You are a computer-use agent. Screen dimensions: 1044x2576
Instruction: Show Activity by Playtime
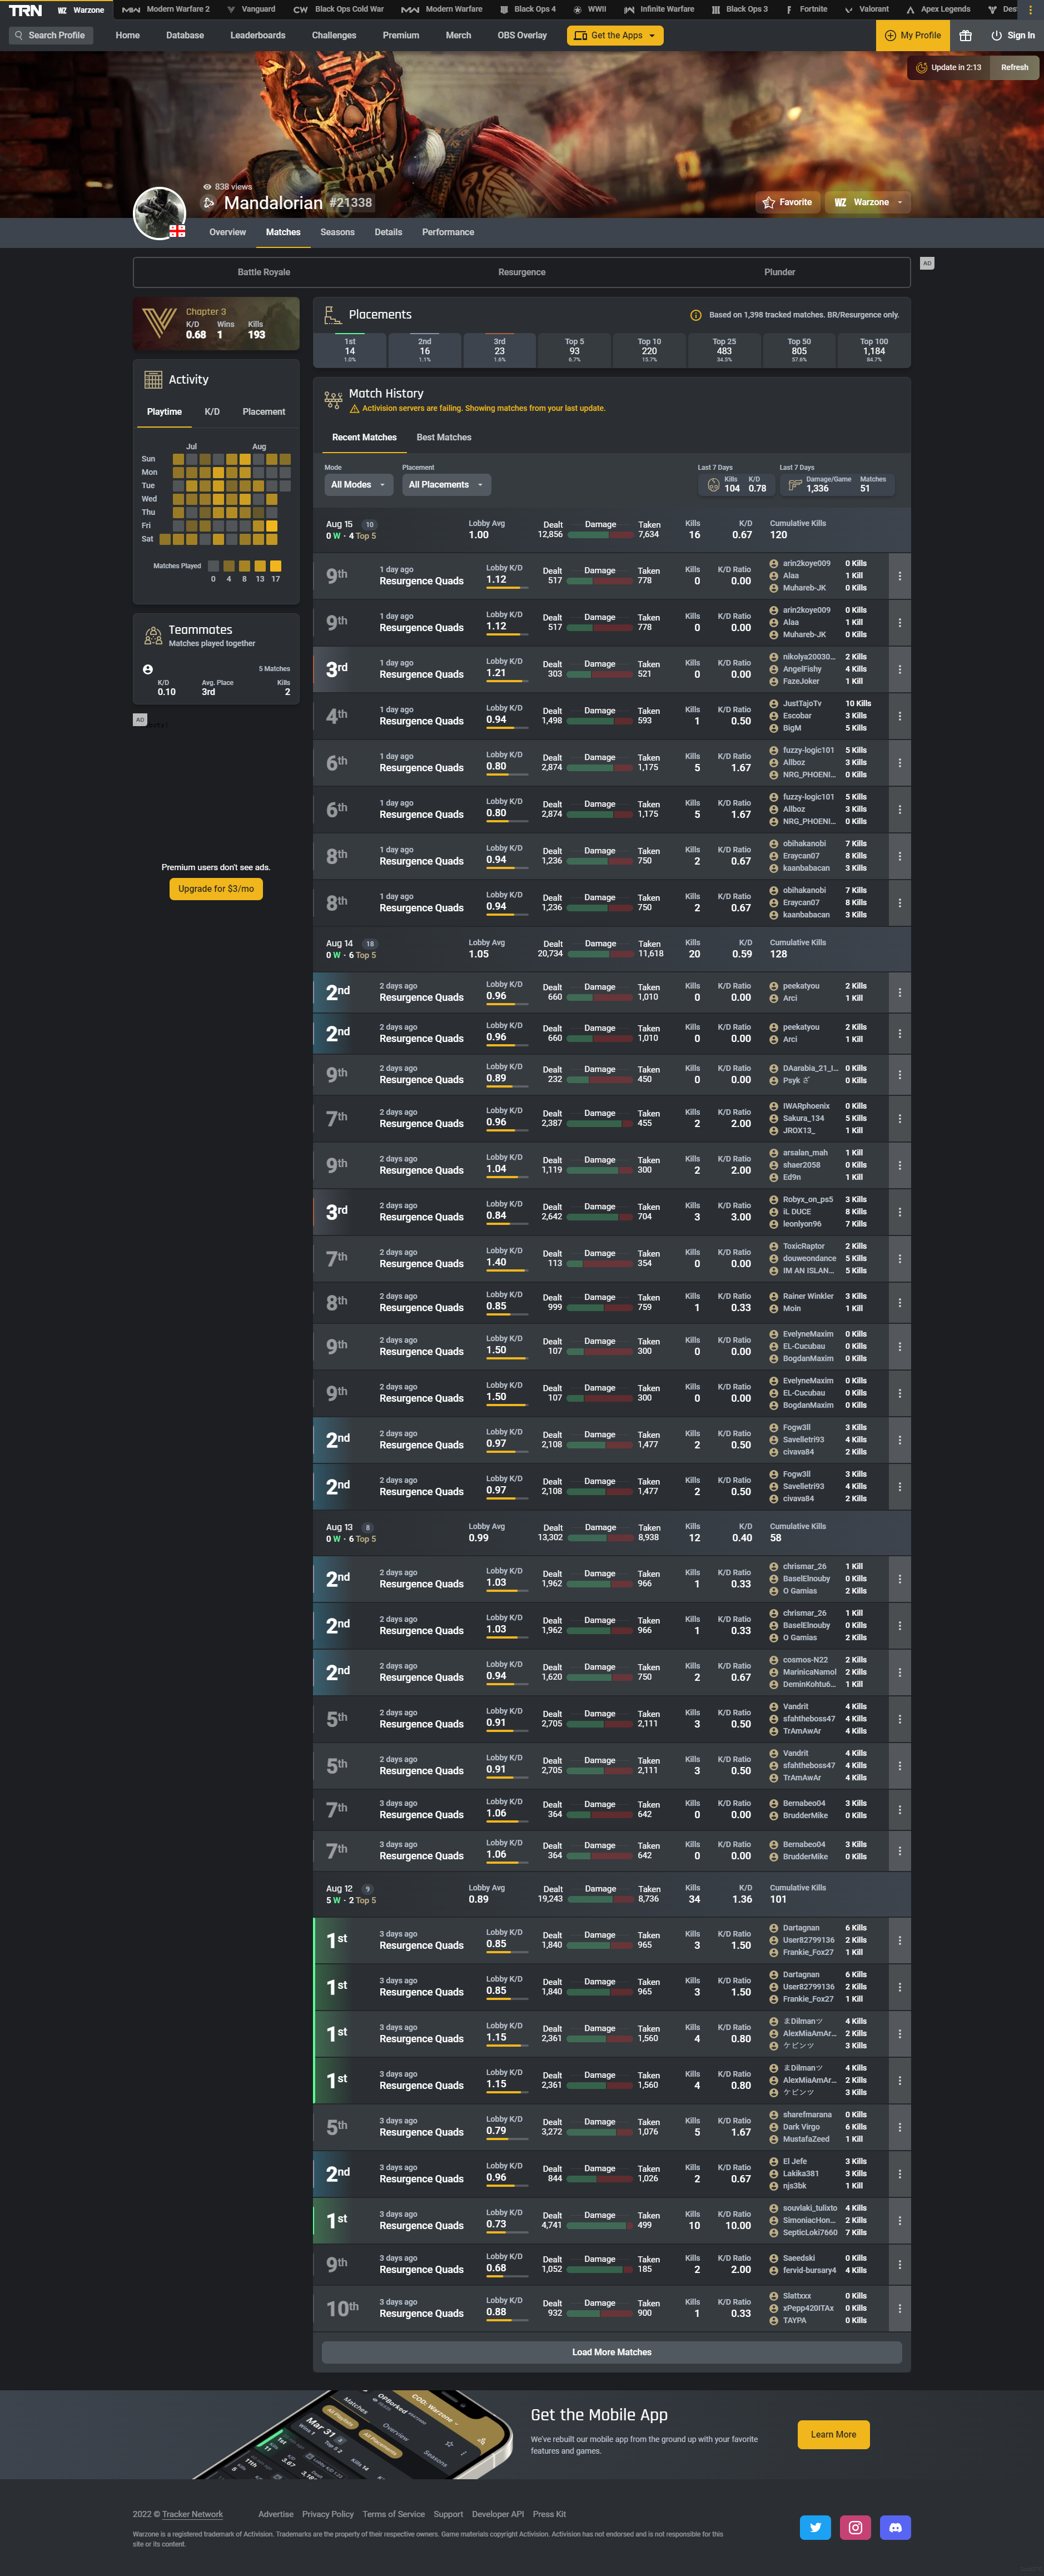tap(164, 412)
